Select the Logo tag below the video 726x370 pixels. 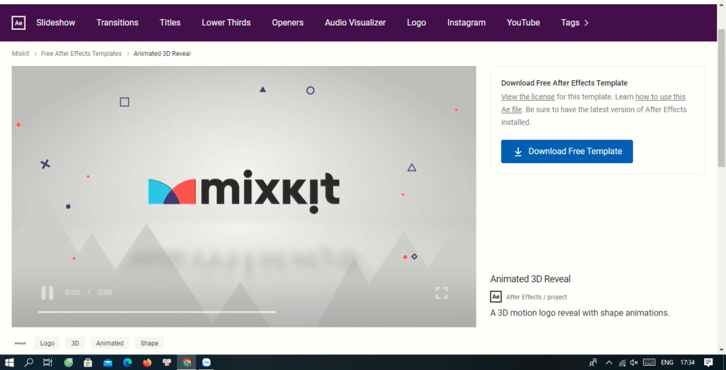(x=48, y=343)
